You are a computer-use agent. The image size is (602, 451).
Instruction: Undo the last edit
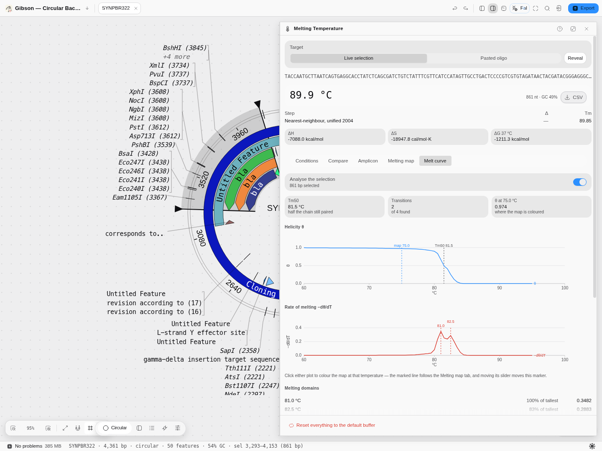pos(455,8)
